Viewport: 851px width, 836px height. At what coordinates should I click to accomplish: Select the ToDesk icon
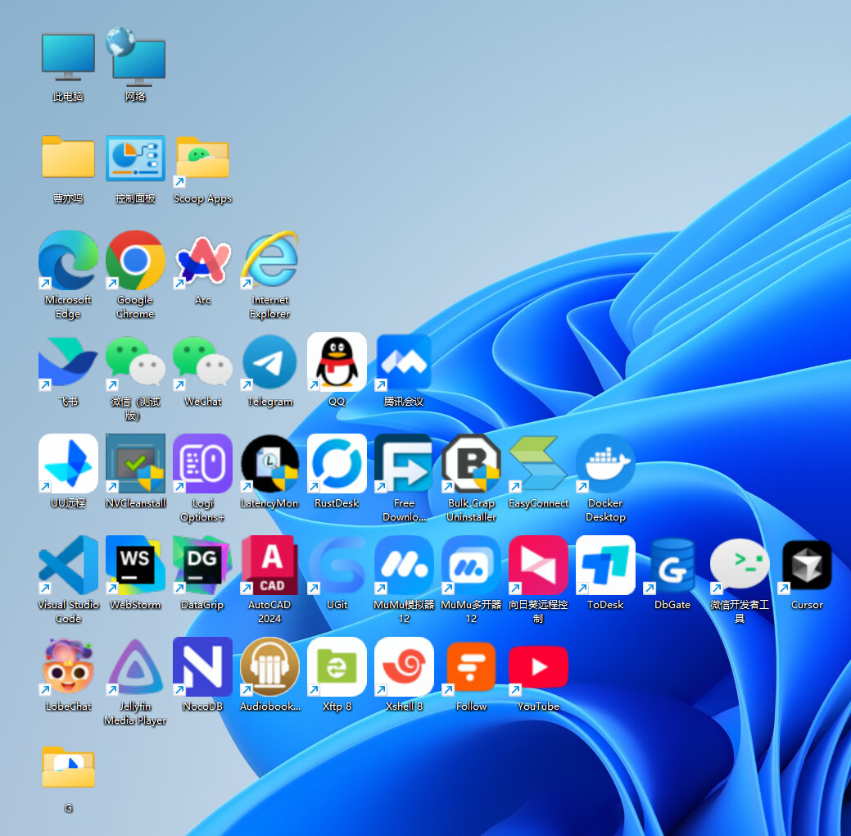[605, 566]
